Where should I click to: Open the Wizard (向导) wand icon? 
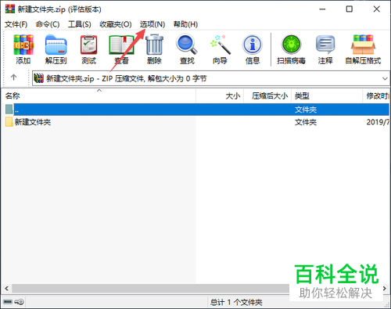[221, 45]
